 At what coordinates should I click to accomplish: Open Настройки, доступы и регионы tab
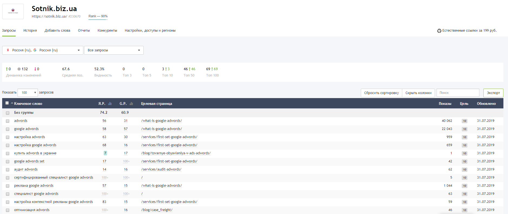(x=150, y=31)
